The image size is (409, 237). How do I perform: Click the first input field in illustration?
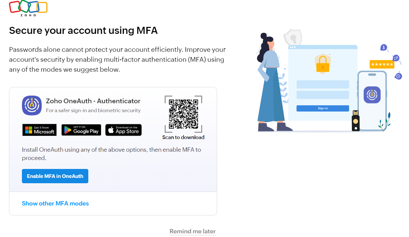323,84
